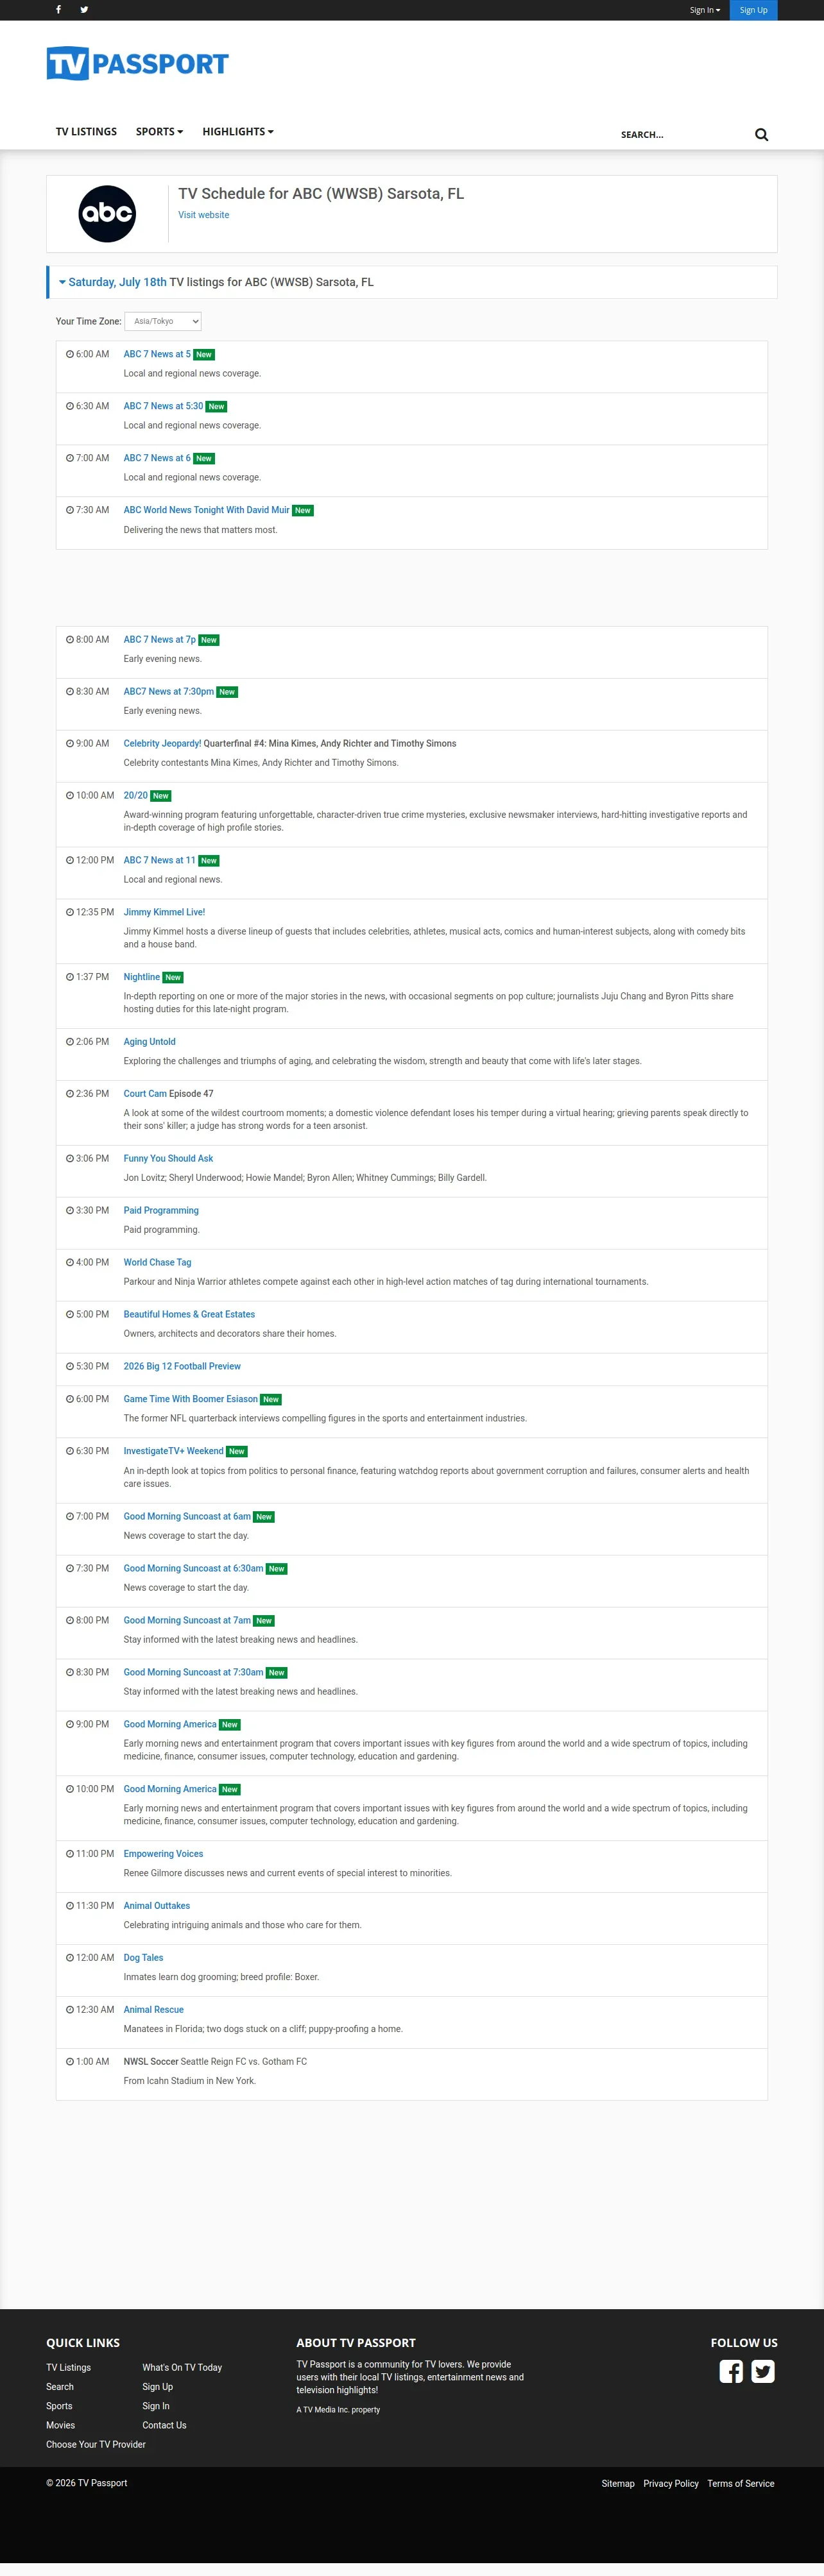Click the ABC network logo
Viewport: 824px width, 2576px height.
coord(107,214)
